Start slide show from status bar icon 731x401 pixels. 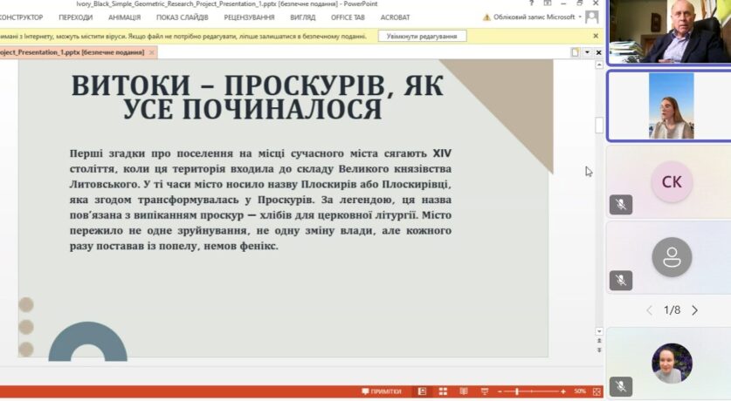click(483, 391)
